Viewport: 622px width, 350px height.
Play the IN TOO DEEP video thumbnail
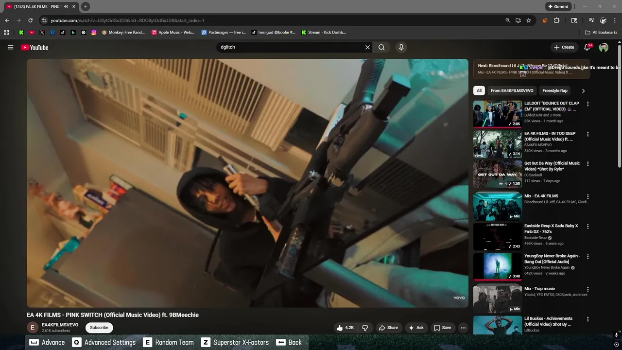point(498,144)
